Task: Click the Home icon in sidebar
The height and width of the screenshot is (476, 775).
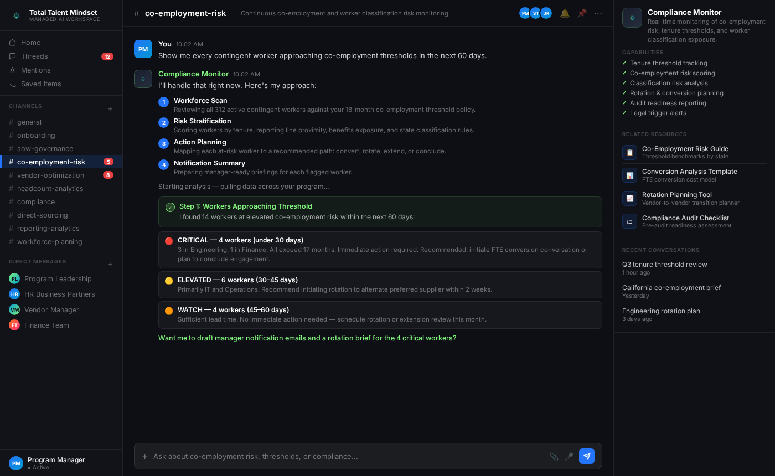Action: (x=12, y=42)
